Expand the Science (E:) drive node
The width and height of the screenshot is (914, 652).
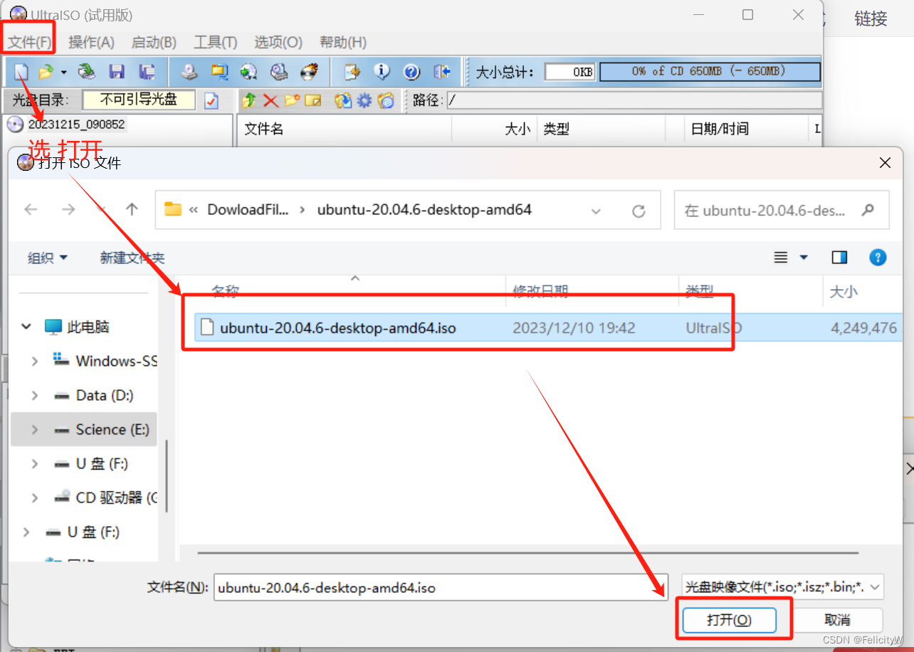coord(34,430)
